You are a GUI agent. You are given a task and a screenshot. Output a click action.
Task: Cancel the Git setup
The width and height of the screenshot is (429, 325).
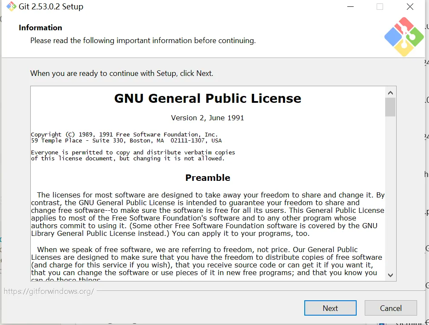coord(391,308)
